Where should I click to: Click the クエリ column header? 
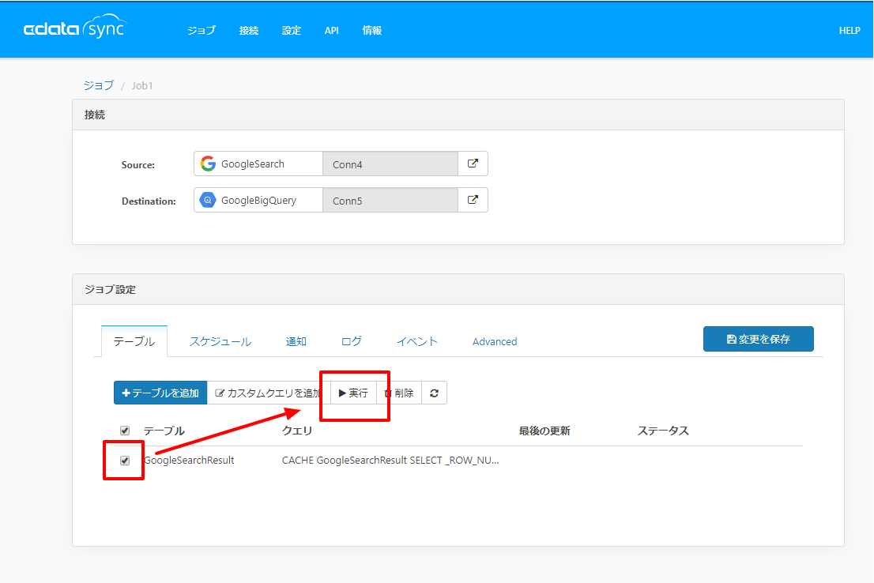(297, 431)
